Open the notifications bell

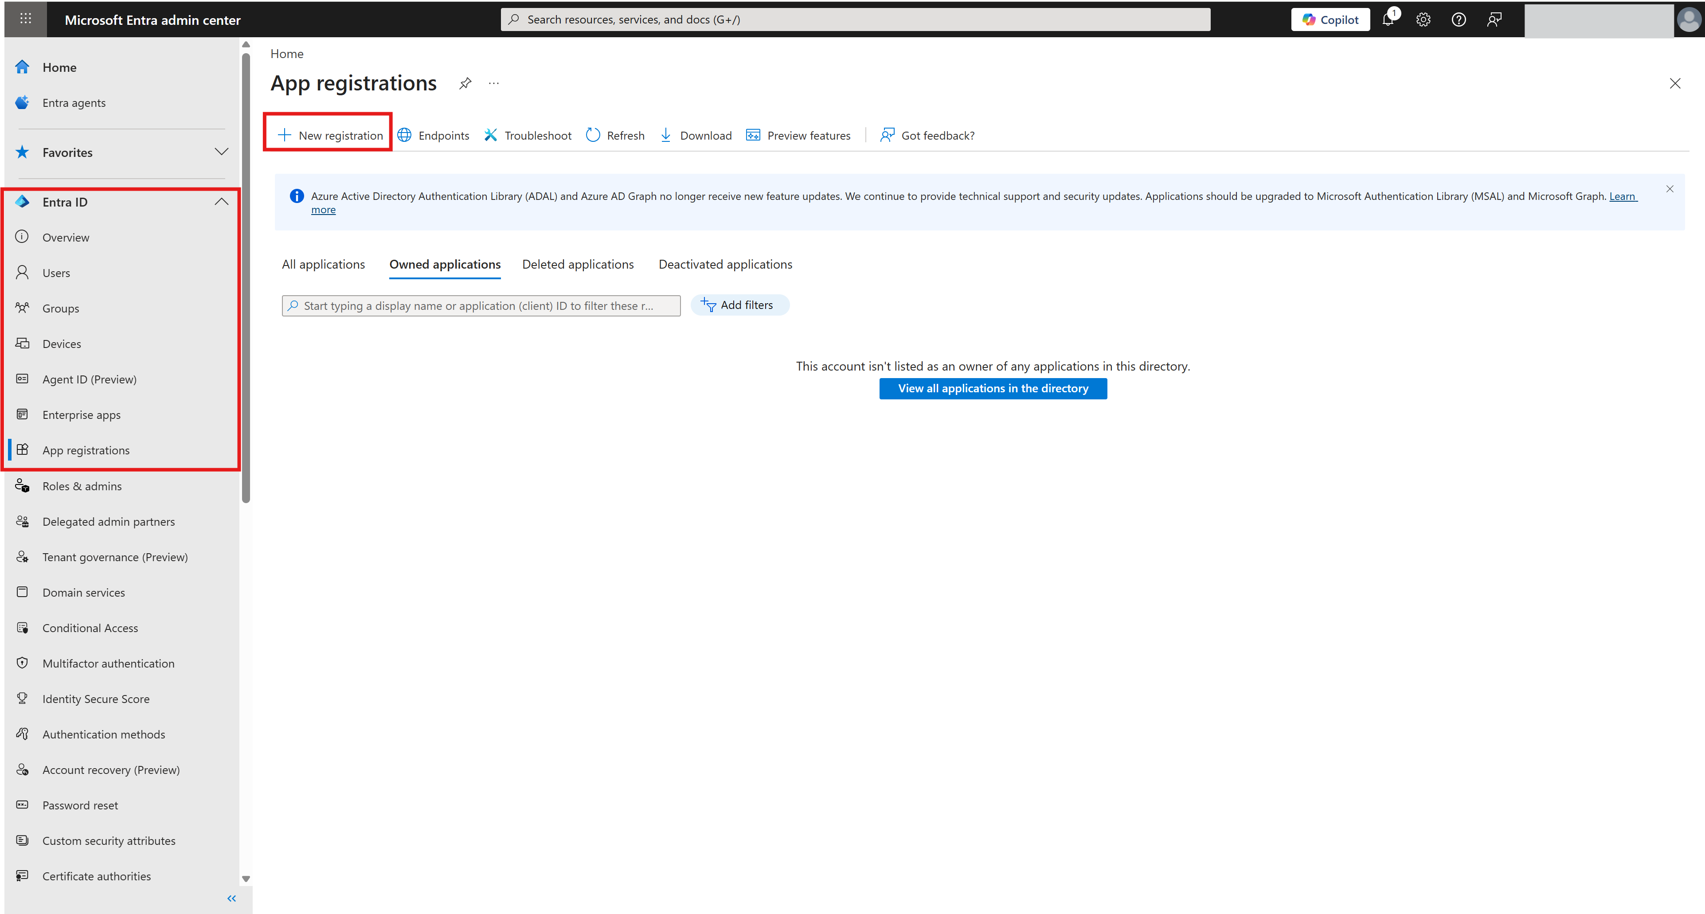tap(1388, 19)
